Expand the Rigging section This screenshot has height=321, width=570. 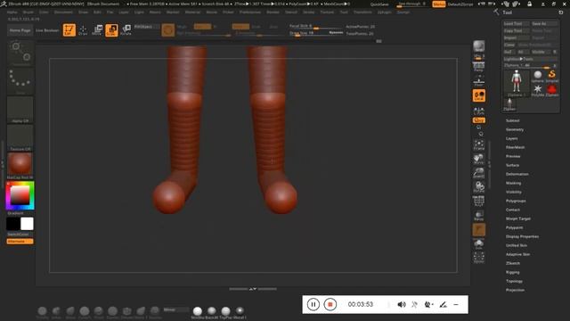[513, 272]
